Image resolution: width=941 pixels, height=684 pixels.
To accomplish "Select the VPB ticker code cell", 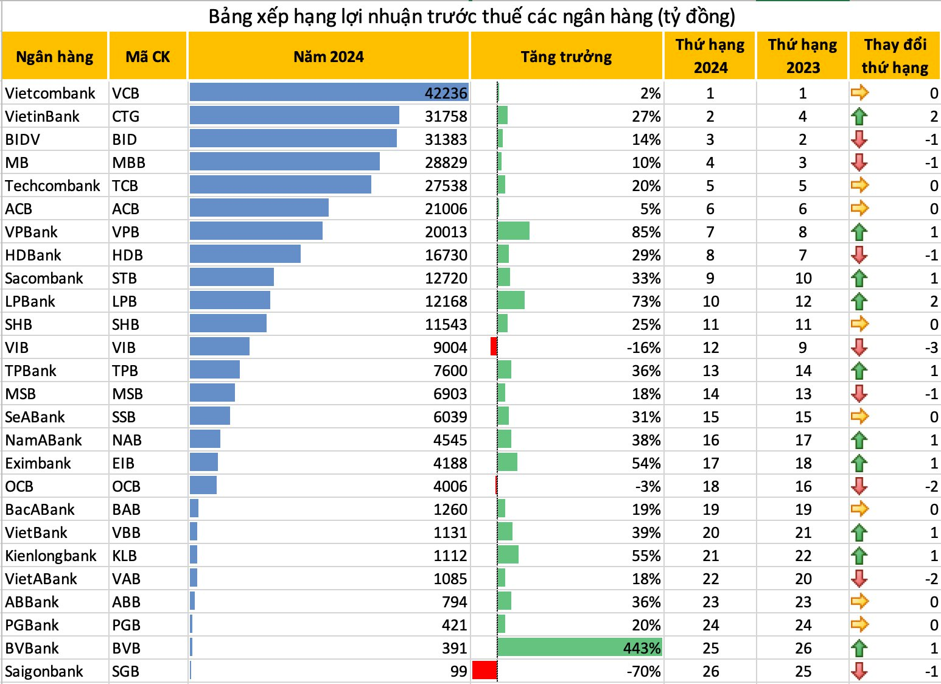I will coord(126,232).
